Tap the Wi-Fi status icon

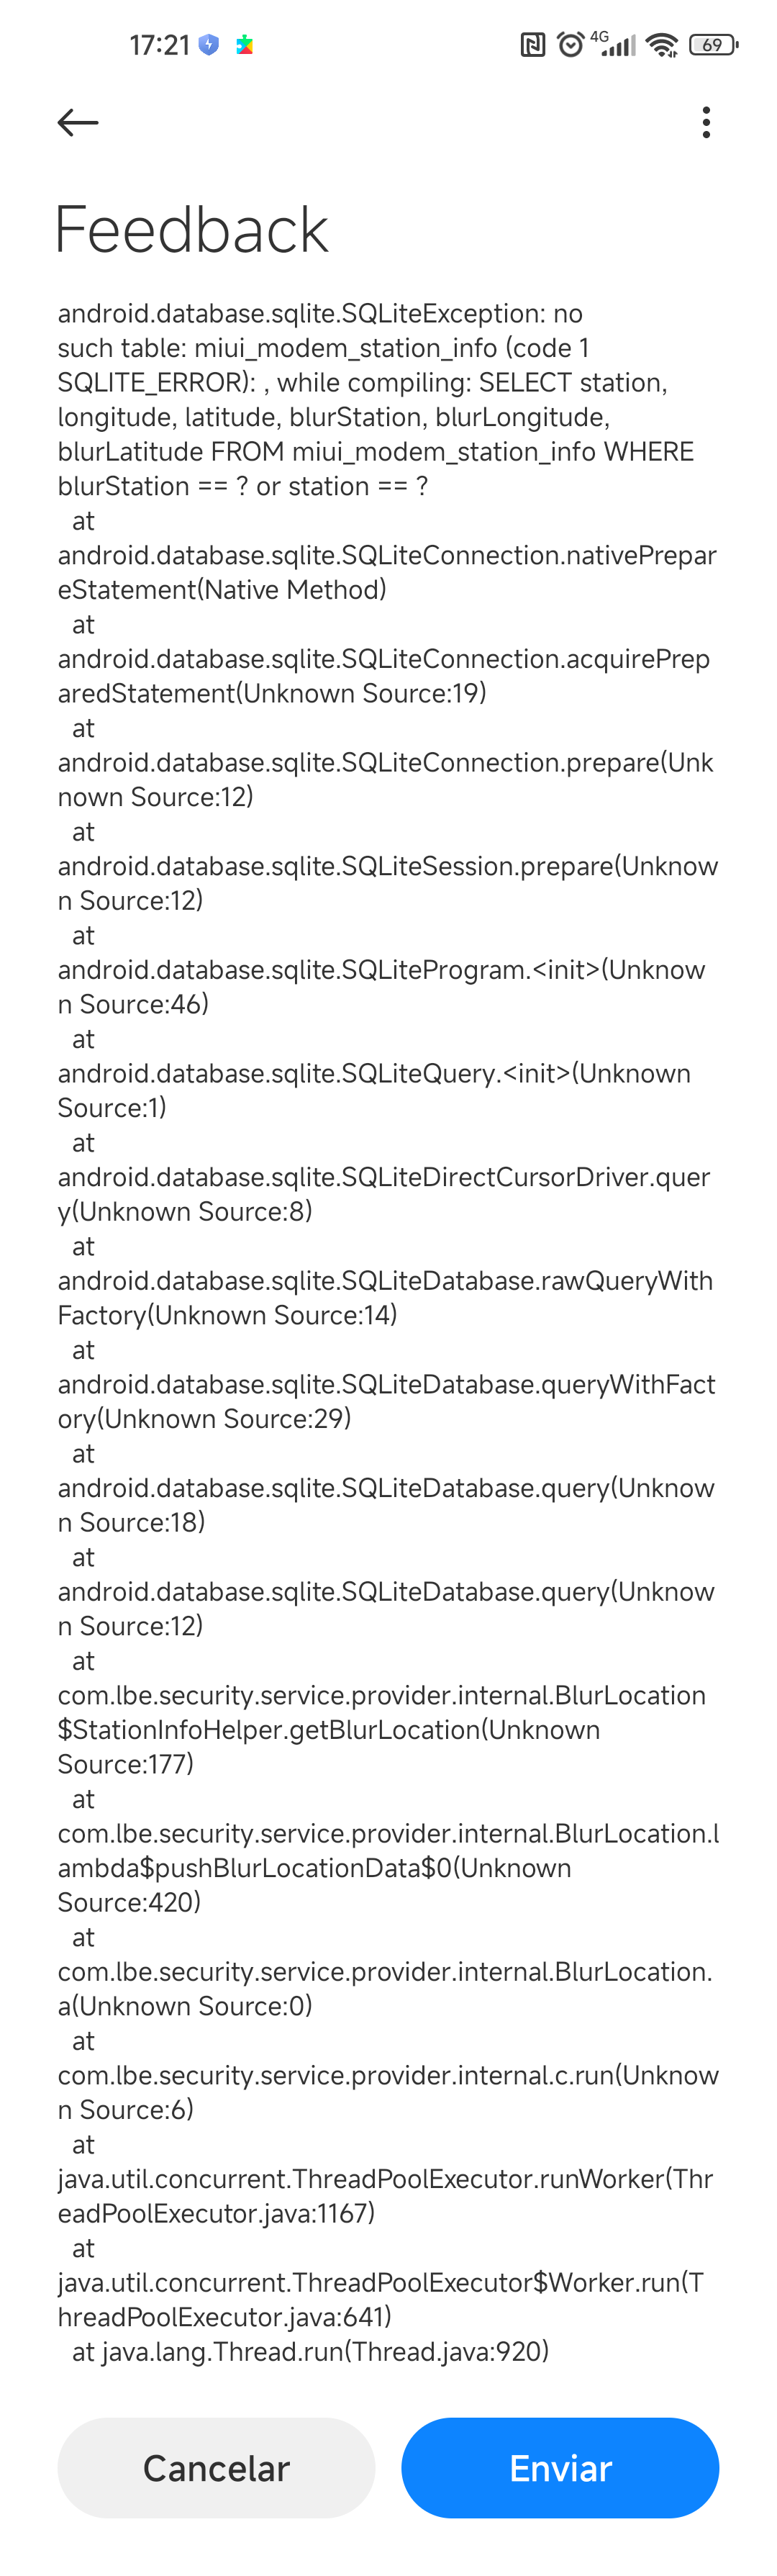(662, 45)
